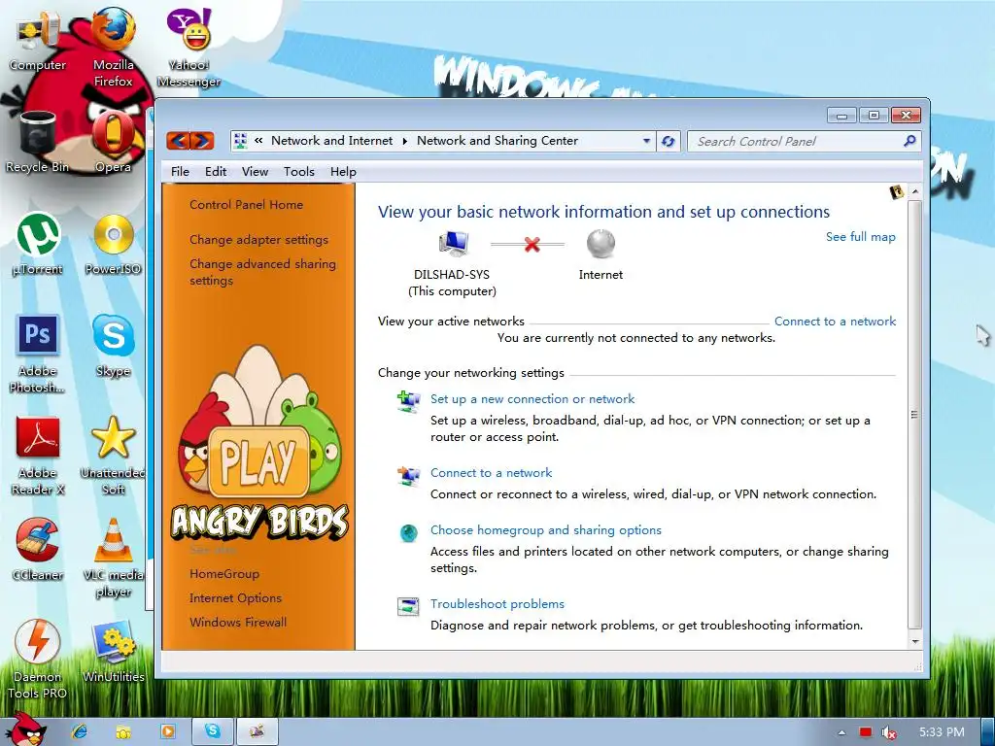Click the Forward navigation arrow
The image size is (995, 746).
coord(202,141)
